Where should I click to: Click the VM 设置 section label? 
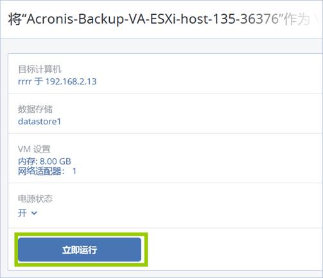coord(34,149)
